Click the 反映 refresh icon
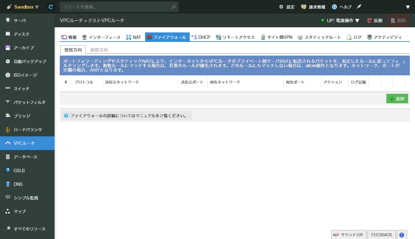Image resolution: width=415 pixels, height=239 pixels. tap(375, 20)
